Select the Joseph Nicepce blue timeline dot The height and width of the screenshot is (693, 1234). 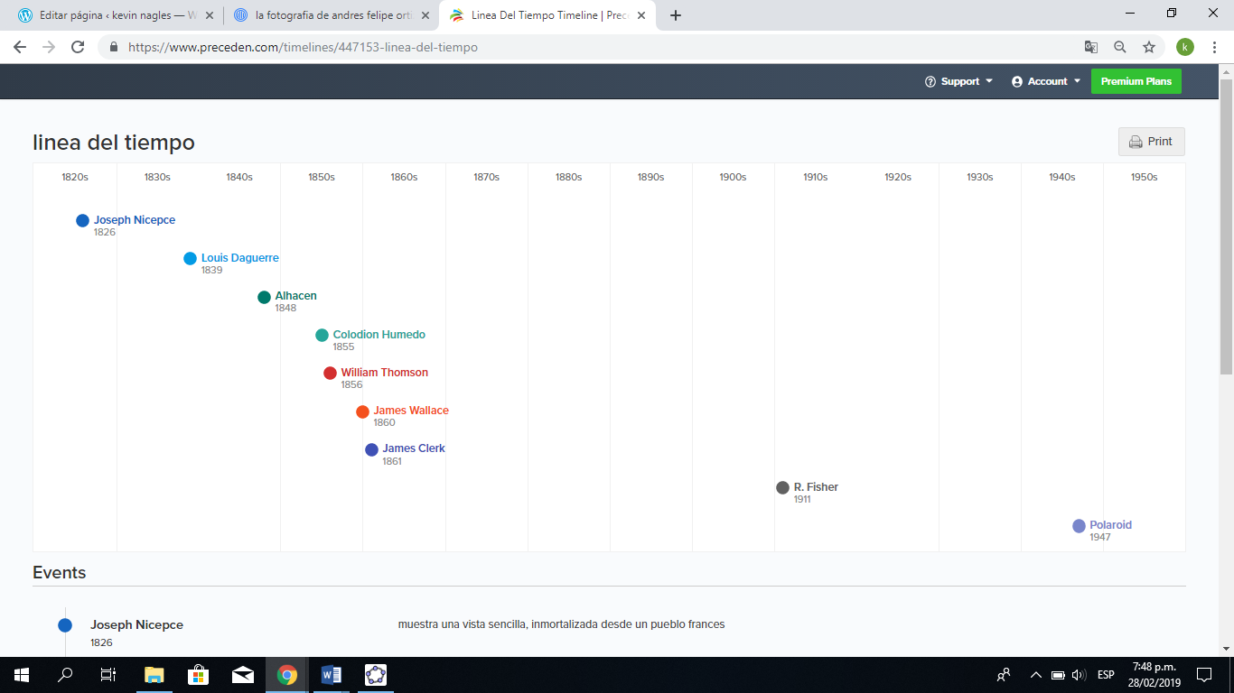coord(82,220)
